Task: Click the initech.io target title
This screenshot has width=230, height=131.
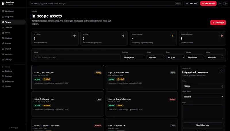Action: click(116, 126)
